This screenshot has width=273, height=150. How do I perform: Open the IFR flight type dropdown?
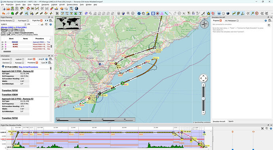(33, 24)
